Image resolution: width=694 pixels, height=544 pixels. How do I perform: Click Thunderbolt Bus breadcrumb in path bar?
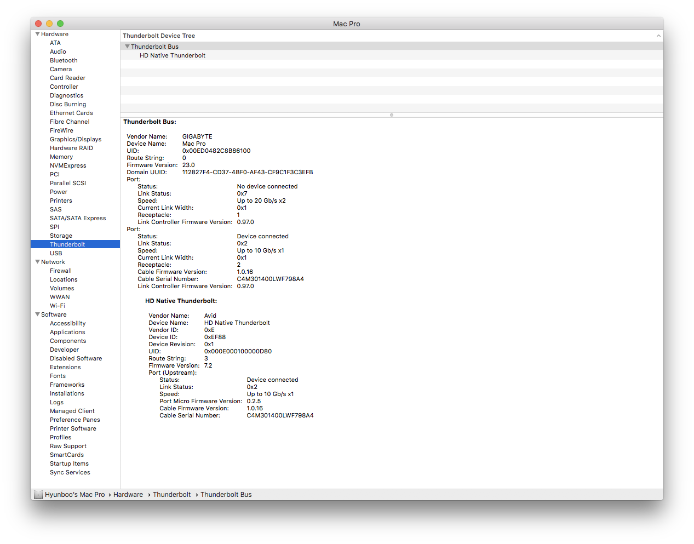click(x=226, y=495)
